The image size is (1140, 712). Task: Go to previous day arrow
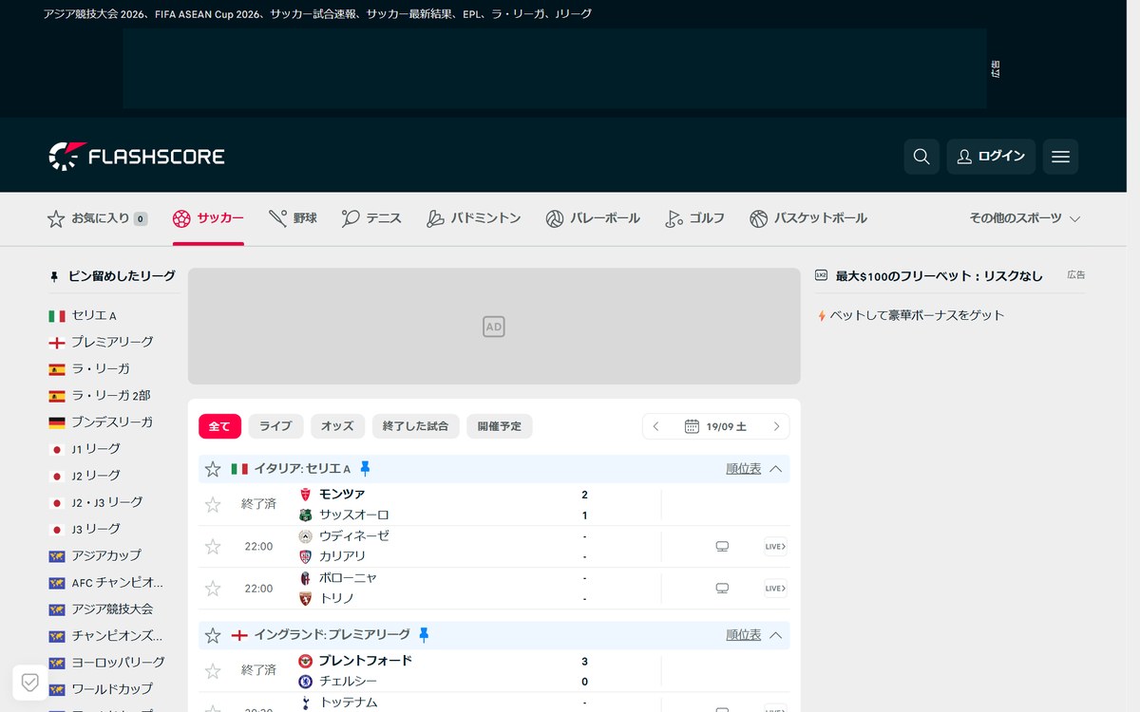point(655,426)
